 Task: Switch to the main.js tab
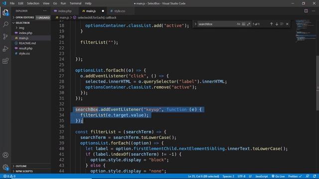point(91,11)
